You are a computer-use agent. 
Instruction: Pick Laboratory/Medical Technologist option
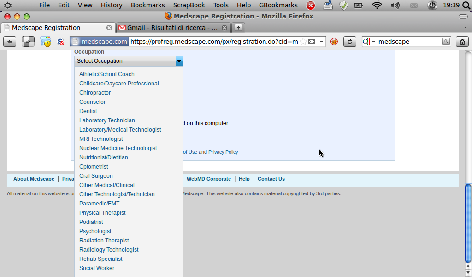pos(120,130)
